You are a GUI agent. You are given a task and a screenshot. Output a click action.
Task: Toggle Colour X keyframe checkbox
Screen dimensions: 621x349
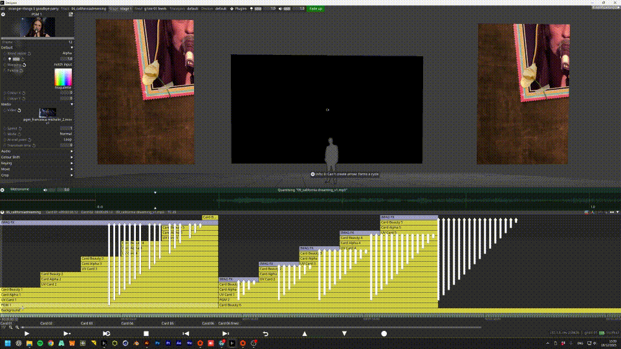(5, 93)
